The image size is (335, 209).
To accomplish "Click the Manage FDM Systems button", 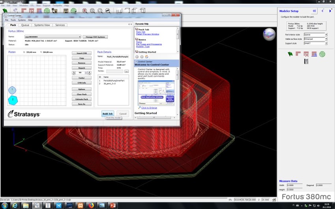I will tap(95, 37).
